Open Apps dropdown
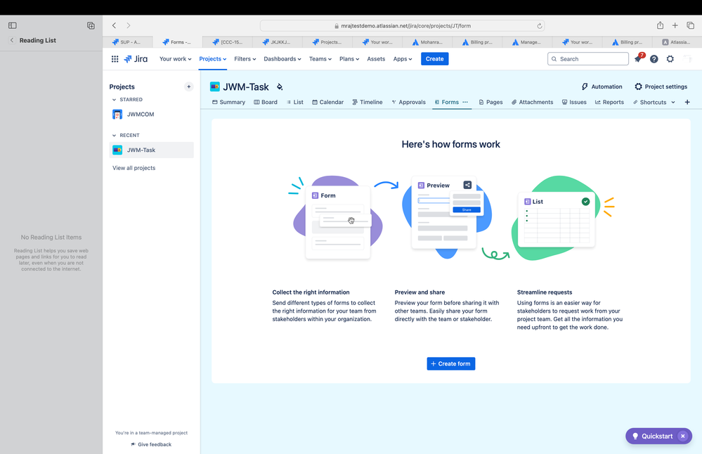This screenshot has width=702, height=454. coord(403,58)
